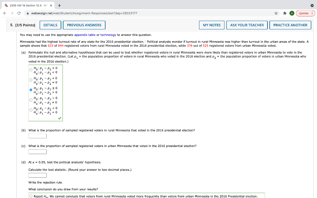This screenshot has height=198, width=317.
Task: Reload the WebAssign page
Action: tap(19, 13)
